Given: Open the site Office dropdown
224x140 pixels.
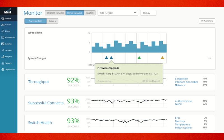Looking at the screenshot, I should 118,13.
